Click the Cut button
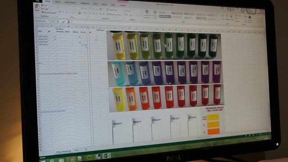288x162 pixels. coord(45,5)
